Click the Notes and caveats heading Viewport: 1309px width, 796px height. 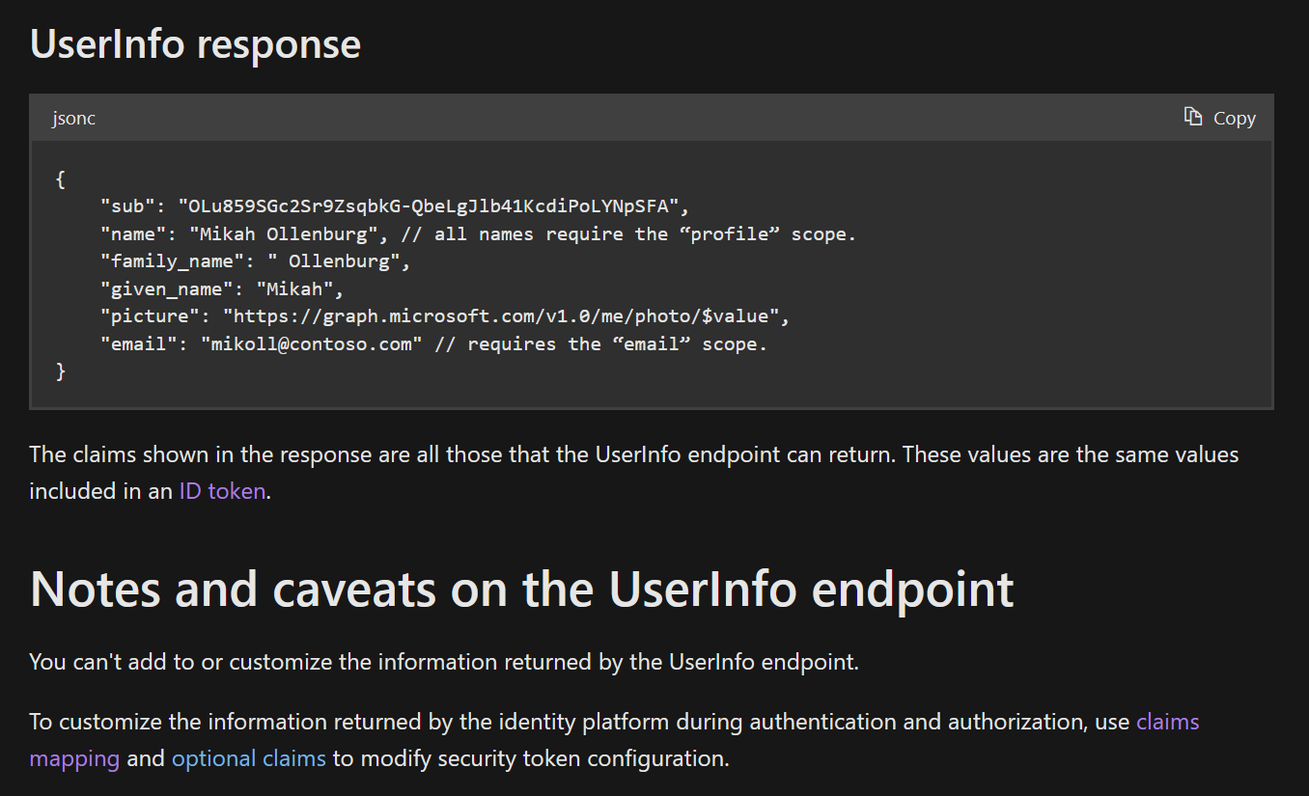(x=521, y=589)
